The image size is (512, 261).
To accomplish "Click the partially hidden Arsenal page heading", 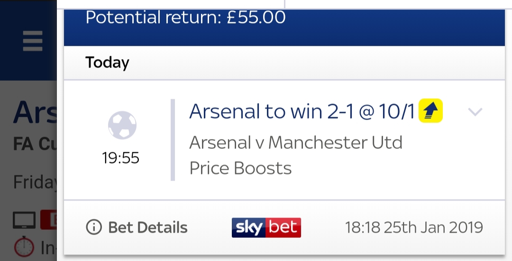I will [35, 113].
